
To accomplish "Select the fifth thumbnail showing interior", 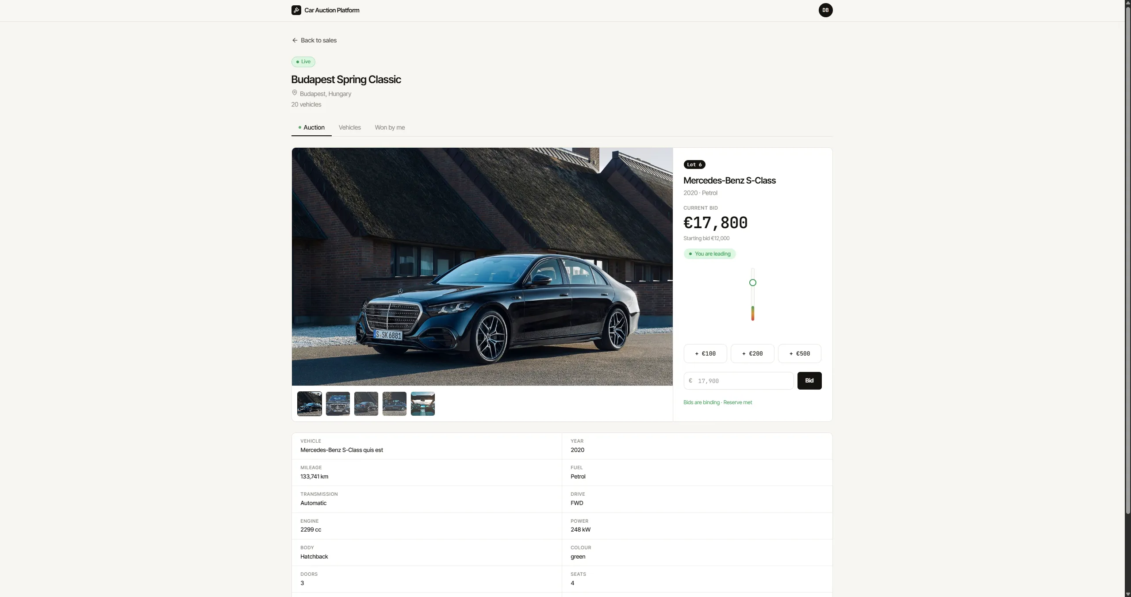I will pos(423,404).
